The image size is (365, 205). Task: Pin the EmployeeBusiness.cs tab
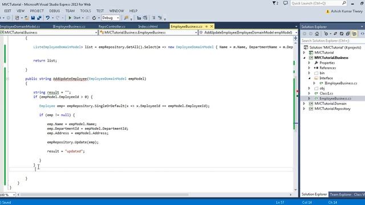[206, 27]
